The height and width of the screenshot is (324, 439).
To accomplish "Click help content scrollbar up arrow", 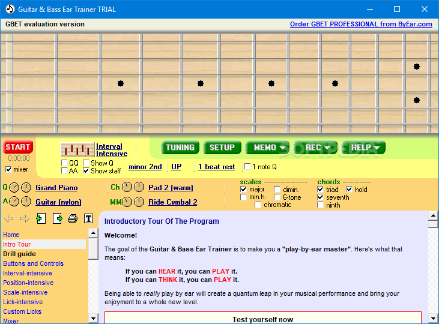I will point(433,215).
